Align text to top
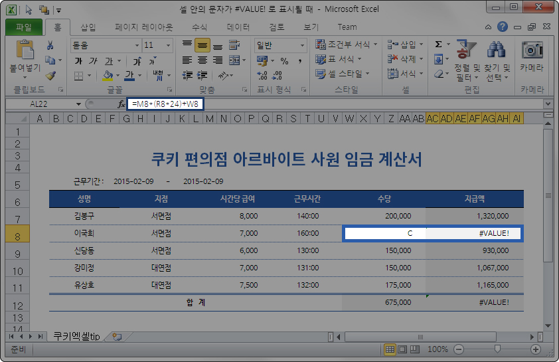The width and height of the screenshot is (559, 362). coord(187,45)
